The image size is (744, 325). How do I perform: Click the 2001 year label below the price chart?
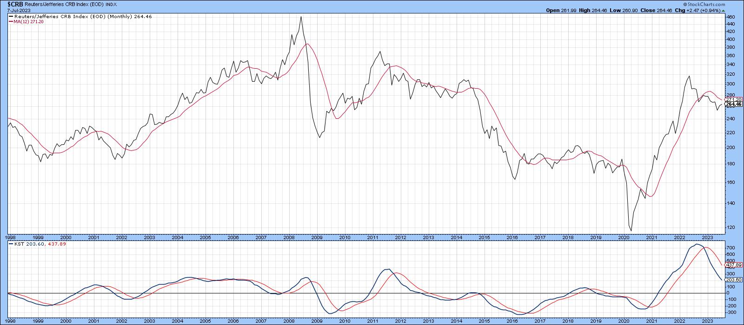point(93,237)
